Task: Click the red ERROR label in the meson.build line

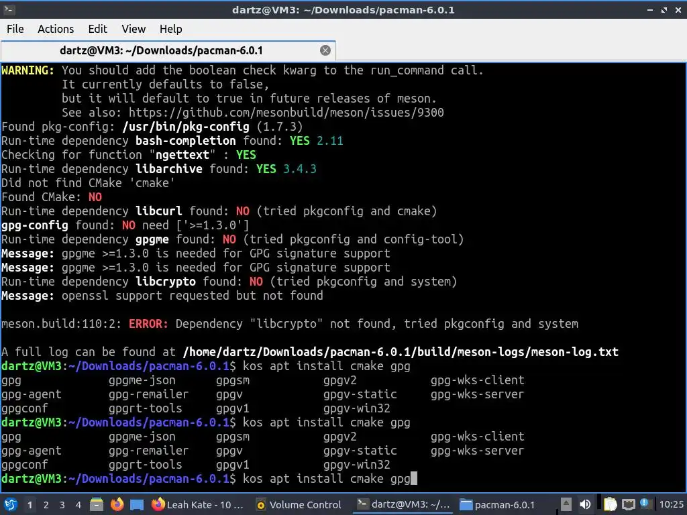Action: click(x=148, y=324)
